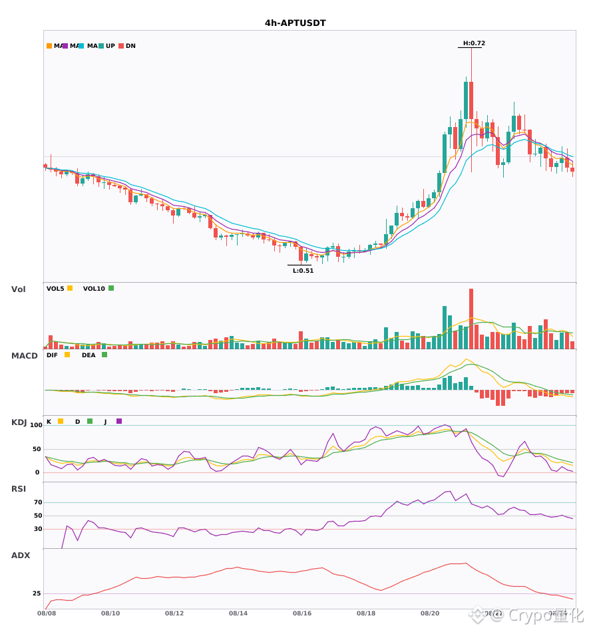Click the tallest green volume bar
Image resolution: width=589 pixels, height=632 pixels.
[x=445, y=327]
